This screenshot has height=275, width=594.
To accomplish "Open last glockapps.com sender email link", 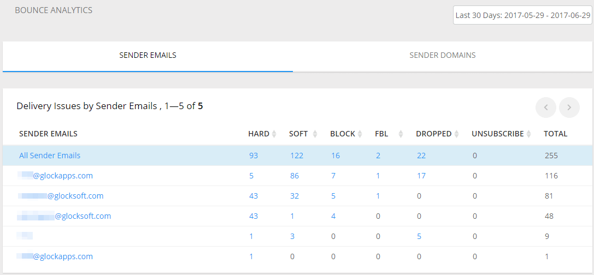I will click(x=55, y=256).
